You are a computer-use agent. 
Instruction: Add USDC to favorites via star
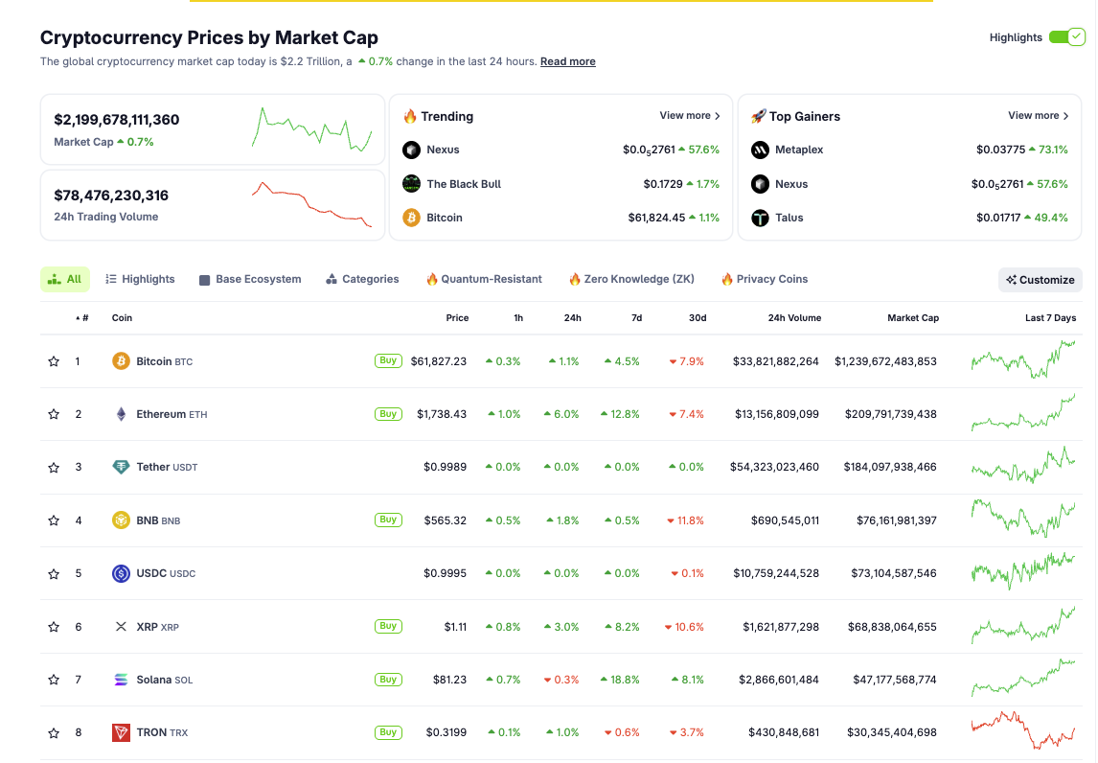pyautogui.click(x=54, y=574)
